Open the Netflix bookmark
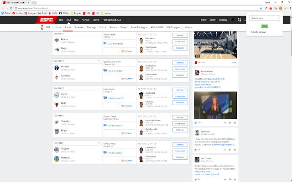Screen dimensions: 292x182 (x=53, y=13)
